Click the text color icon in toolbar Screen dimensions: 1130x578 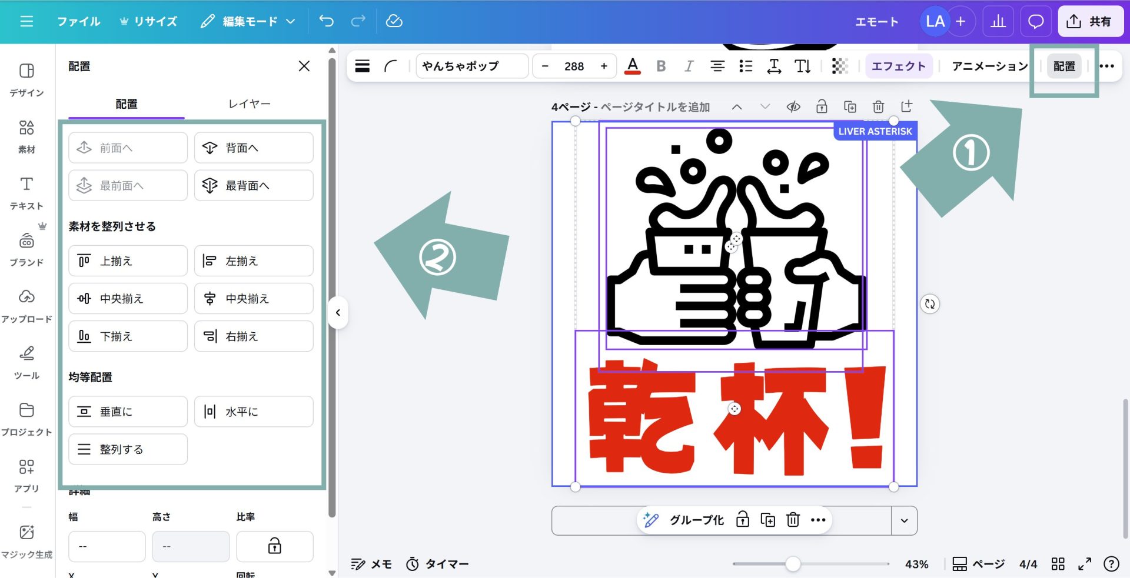[x=632, y=66]
